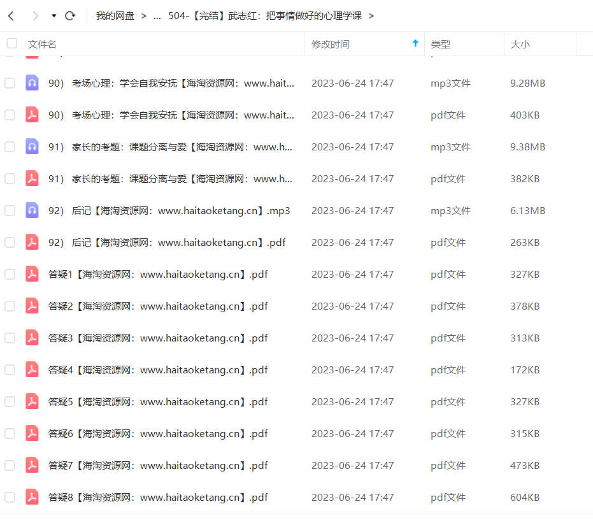Sort by 修改时间 column header

(330, 44)
